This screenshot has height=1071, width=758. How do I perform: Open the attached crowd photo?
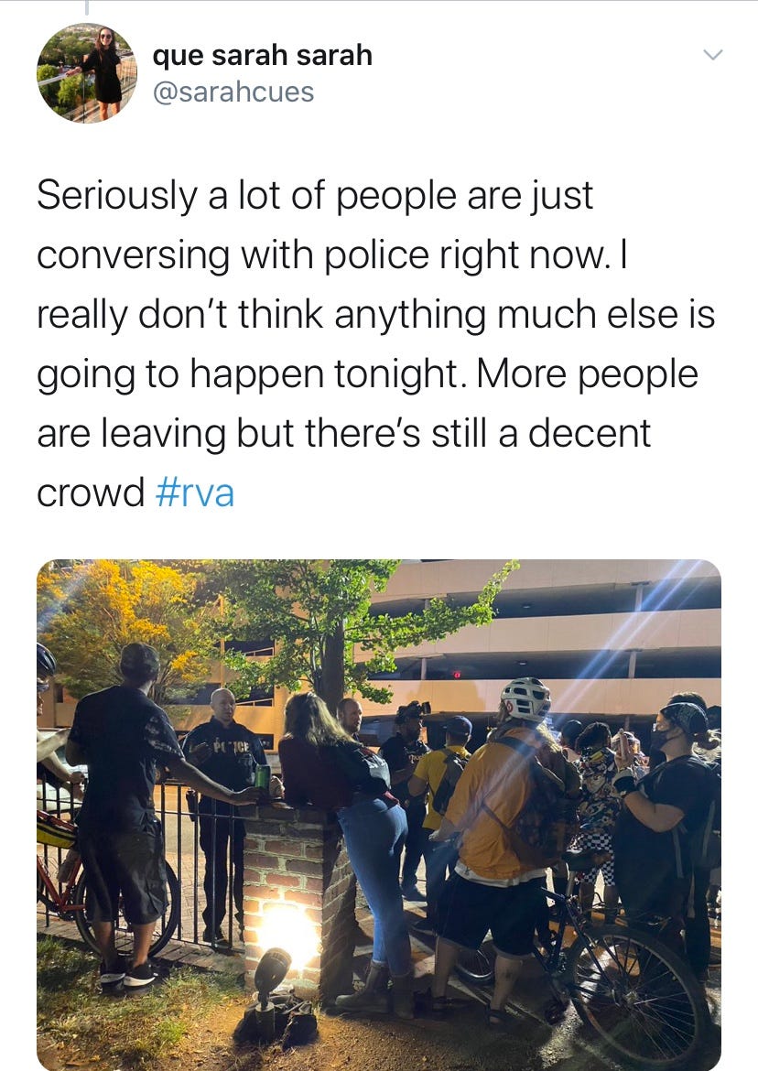[379, 814]
